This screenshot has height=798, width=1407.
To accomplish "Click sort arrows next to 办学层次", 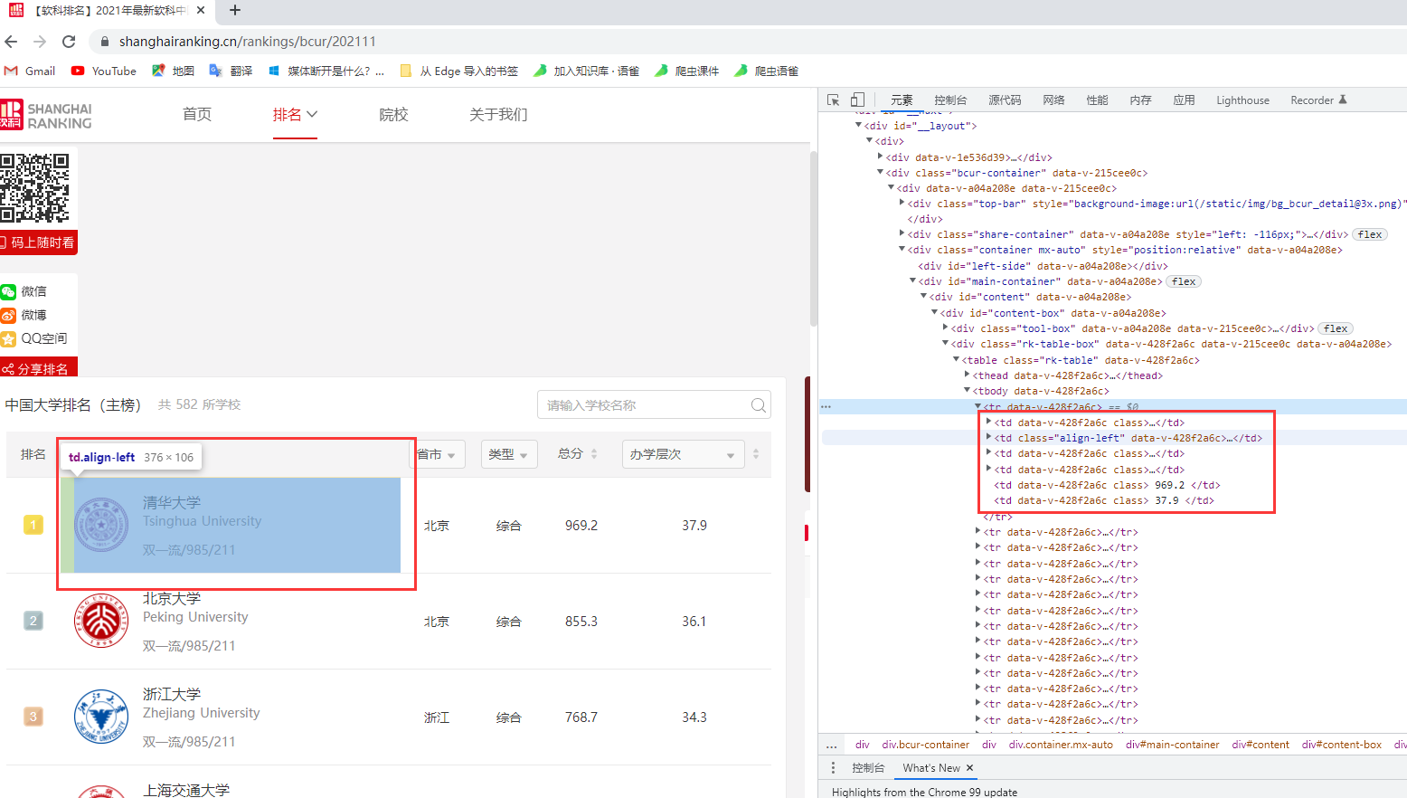I will coord(756,454).
